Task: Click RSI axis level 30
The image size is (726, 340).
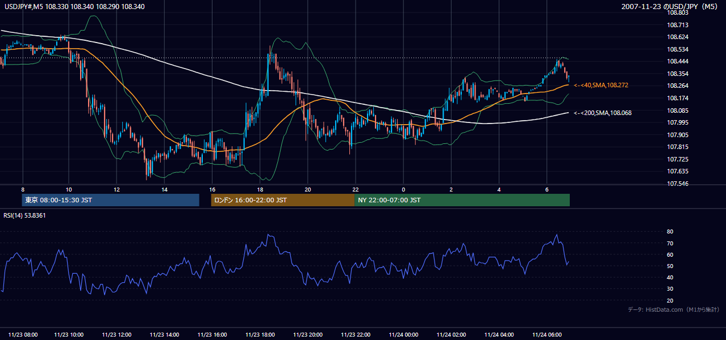Action: tap(670, 289)
